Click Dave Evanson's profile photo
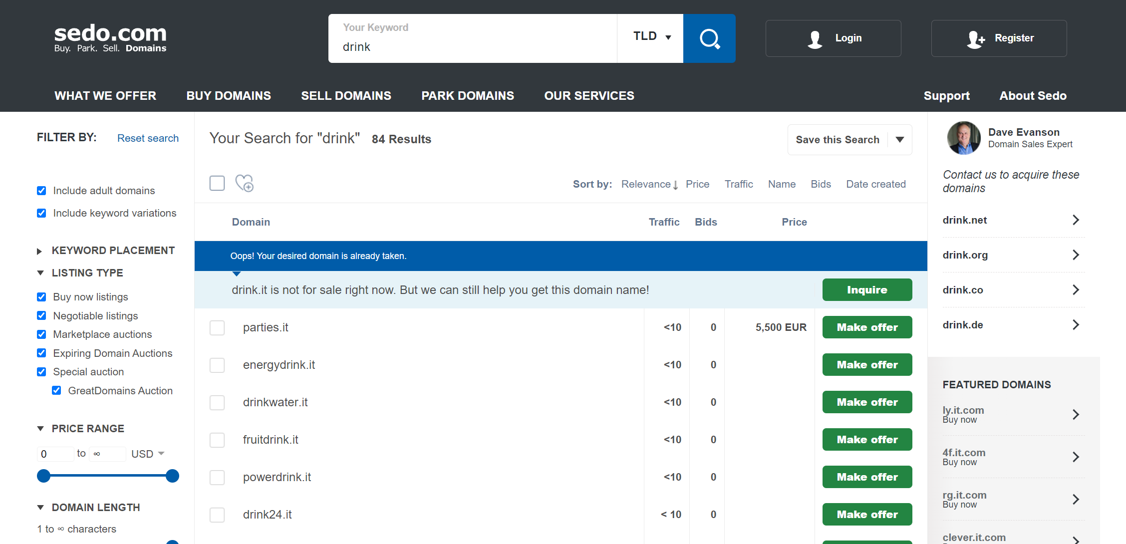 pos(963,138)
